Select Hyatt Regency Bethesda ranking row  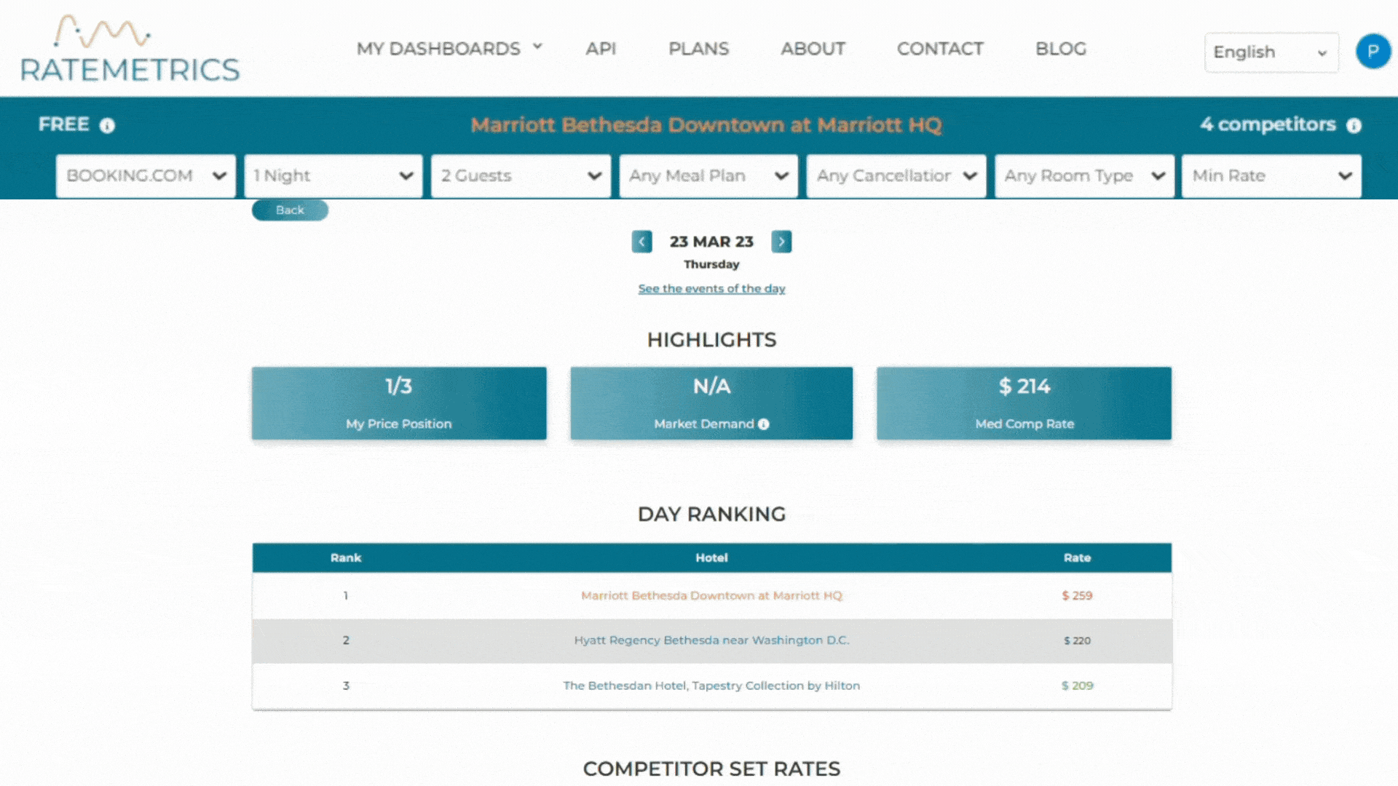point(711,641)
